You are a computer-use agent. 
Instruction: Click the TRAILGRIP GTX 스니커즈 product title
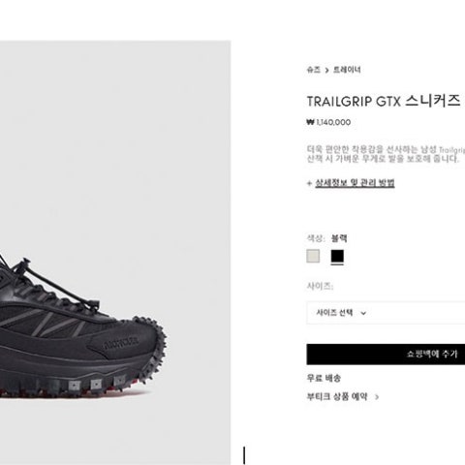pyautogui.click(x=383, y=101)
